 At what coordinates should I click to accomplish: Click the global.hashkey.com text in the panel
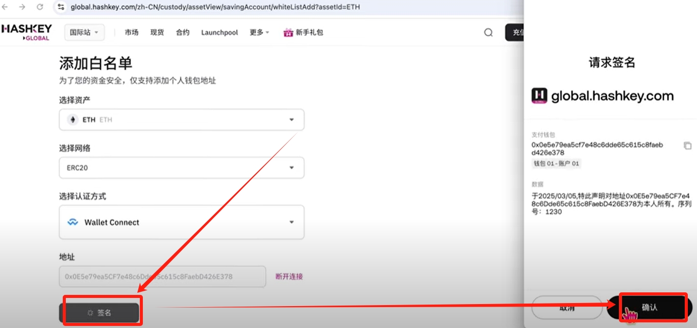pos(612,96)
